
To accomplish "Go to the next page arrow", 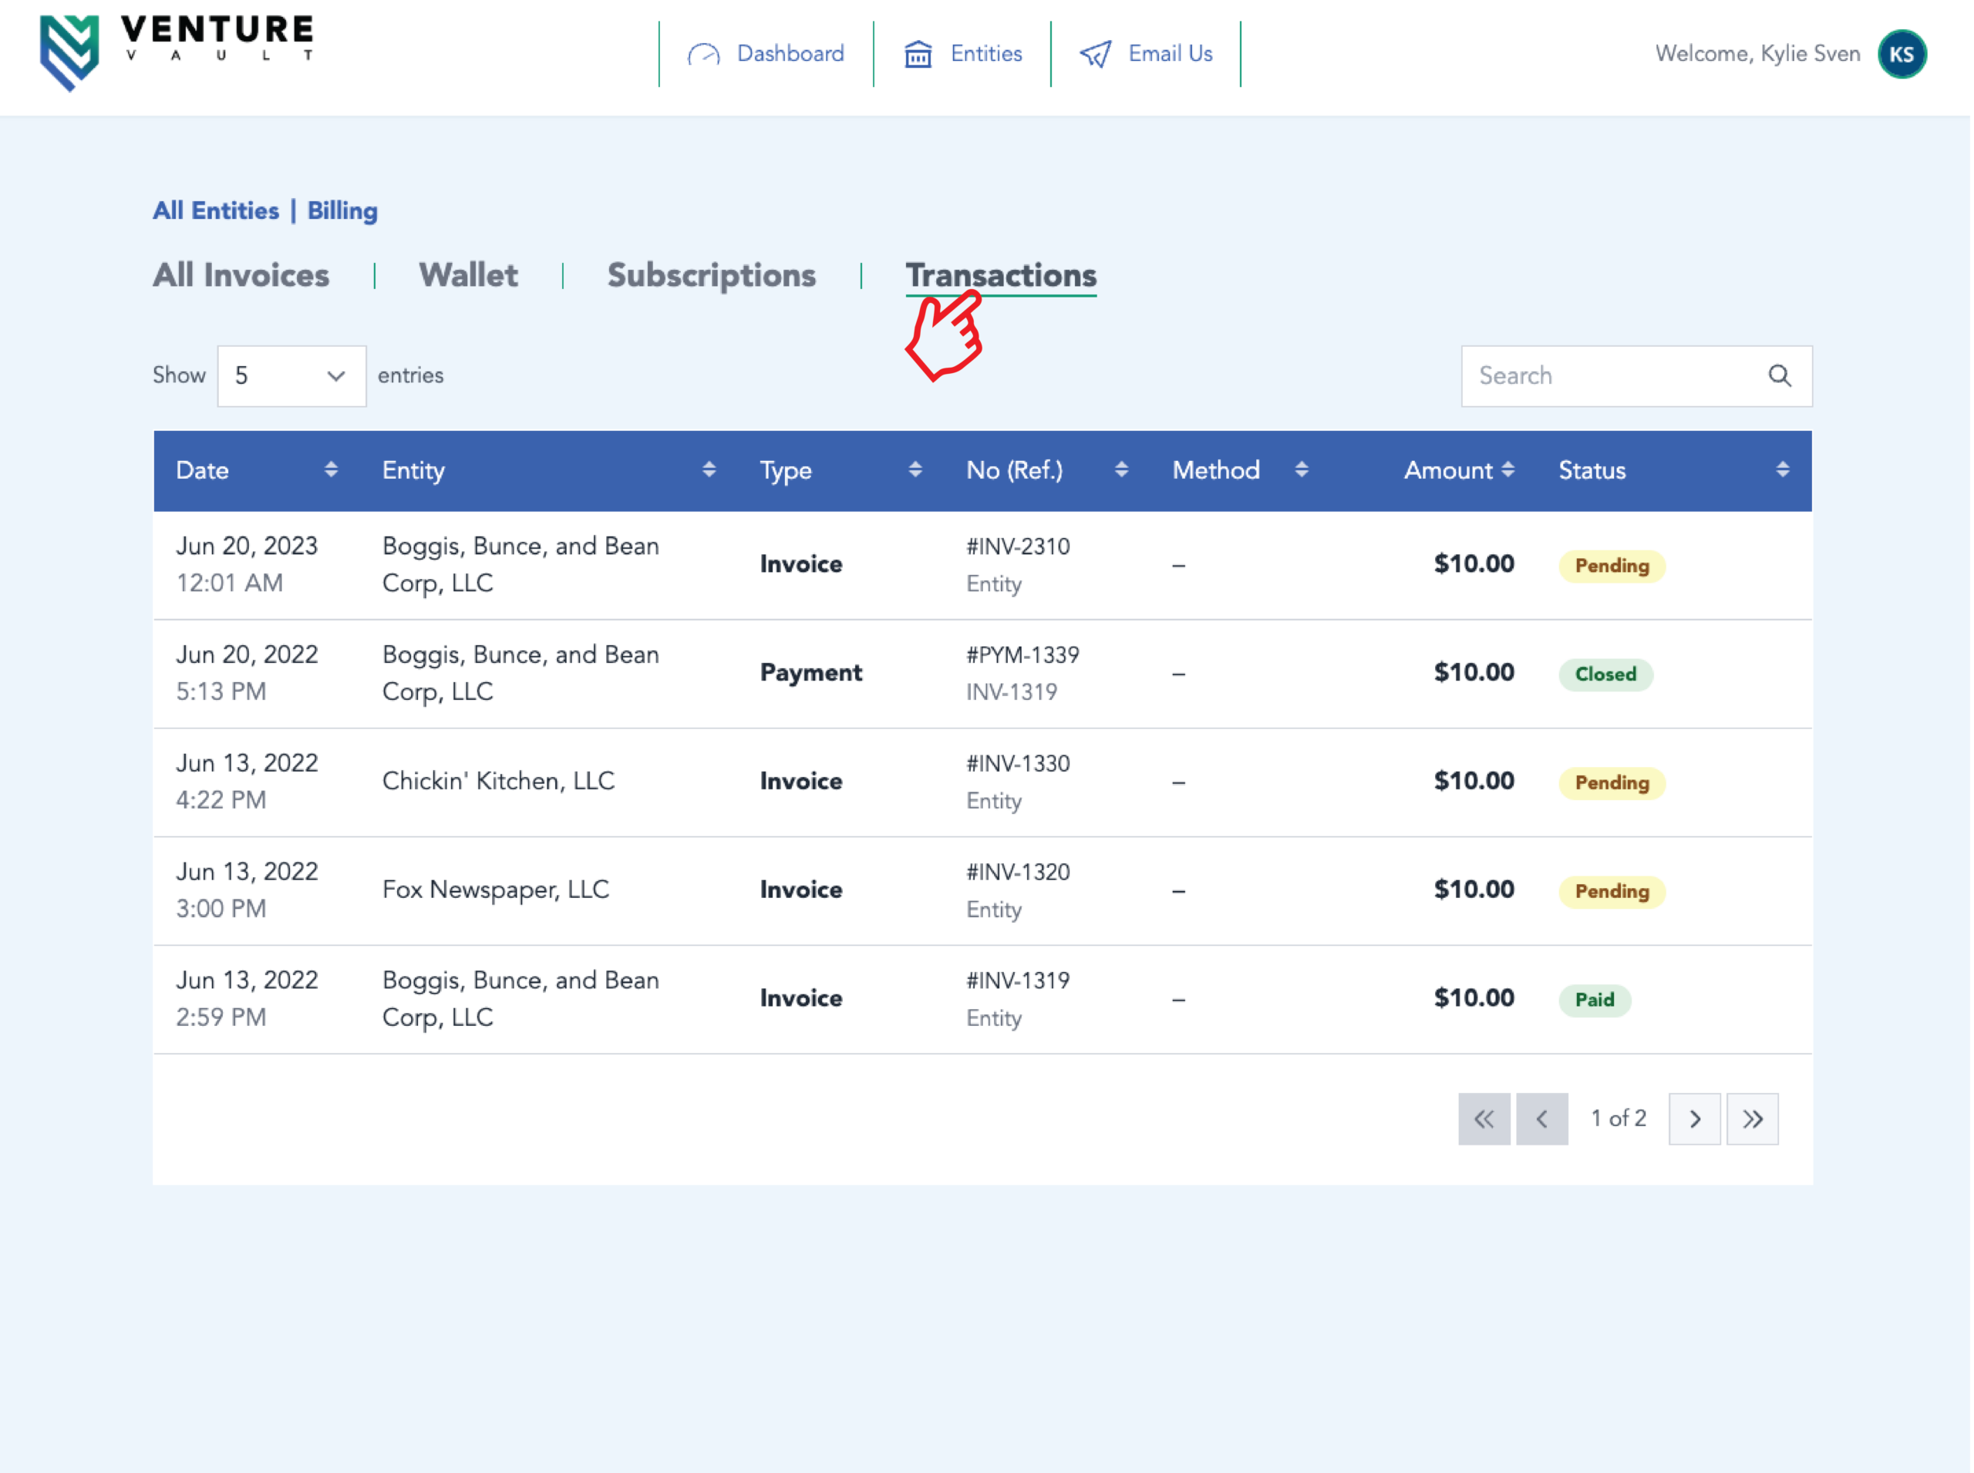I will [1694, 1119].
